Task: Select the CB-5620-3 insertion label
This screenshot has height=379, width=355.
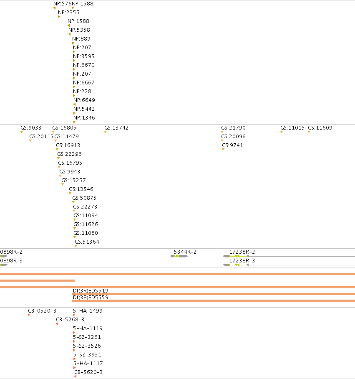Action: pyautogui.click(x=88, y=372)
